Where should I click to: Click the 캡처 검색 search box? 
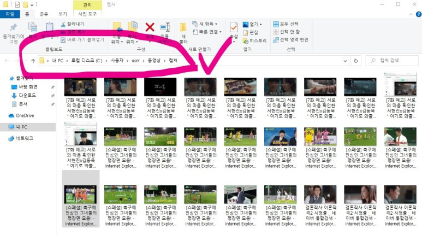point(392,61)
